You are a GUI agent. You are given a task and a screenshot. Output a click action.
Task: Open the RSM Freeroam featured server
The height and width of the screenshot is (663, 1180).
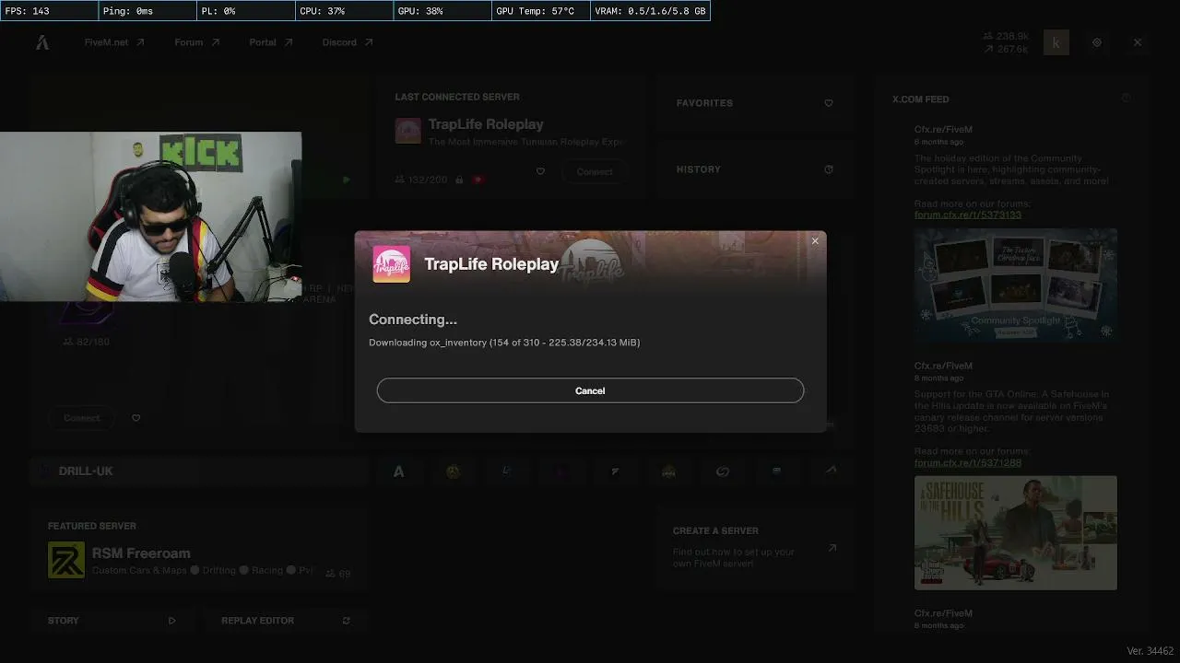[198, 552]
